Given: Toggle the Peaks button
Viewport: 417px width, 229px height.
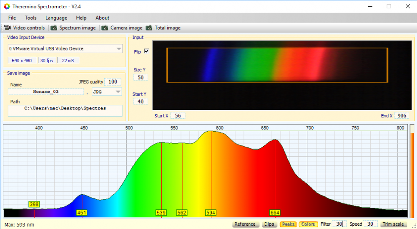Looking at the screenshot, I should pos(288,224).
